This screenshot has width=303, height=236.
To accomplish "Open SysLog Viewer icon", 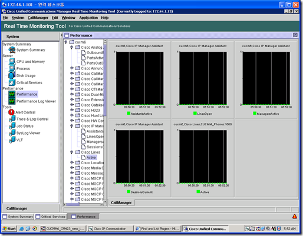I will click(12, 133).
